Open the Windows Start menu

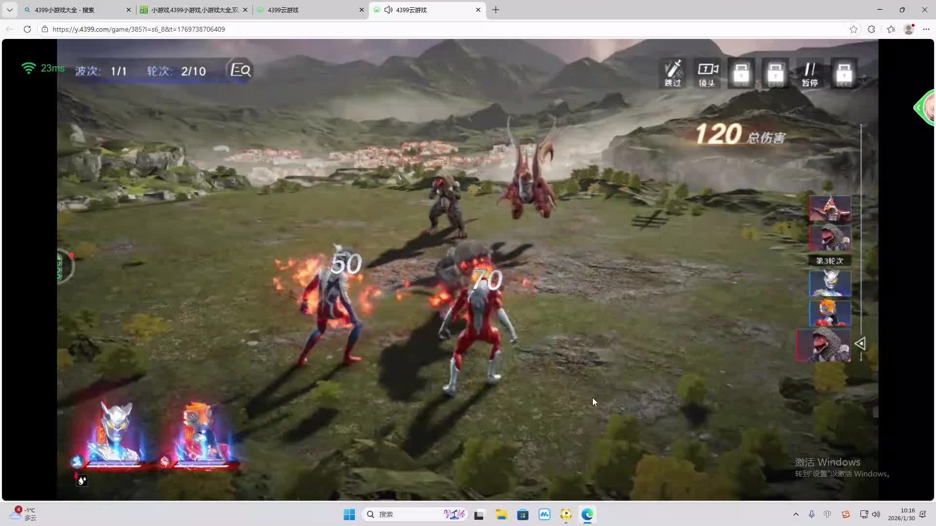(x=349, y=514)
